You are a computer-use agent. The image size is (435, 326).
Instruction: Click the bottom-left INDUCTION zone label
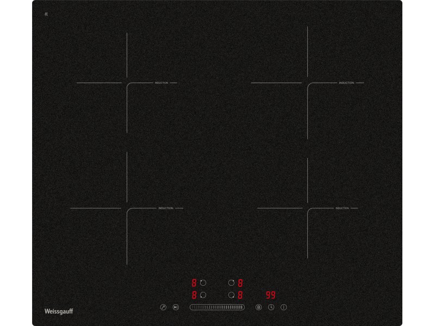pyautogui.click(x=166, y=208)
